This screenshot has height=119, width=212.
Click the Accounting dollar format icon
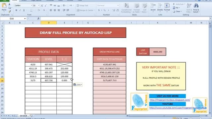[x=99, y=10]
